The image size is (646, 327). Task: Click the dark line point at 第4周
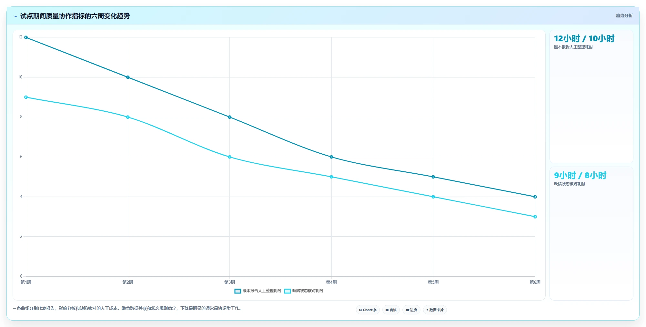click(331, 157)
